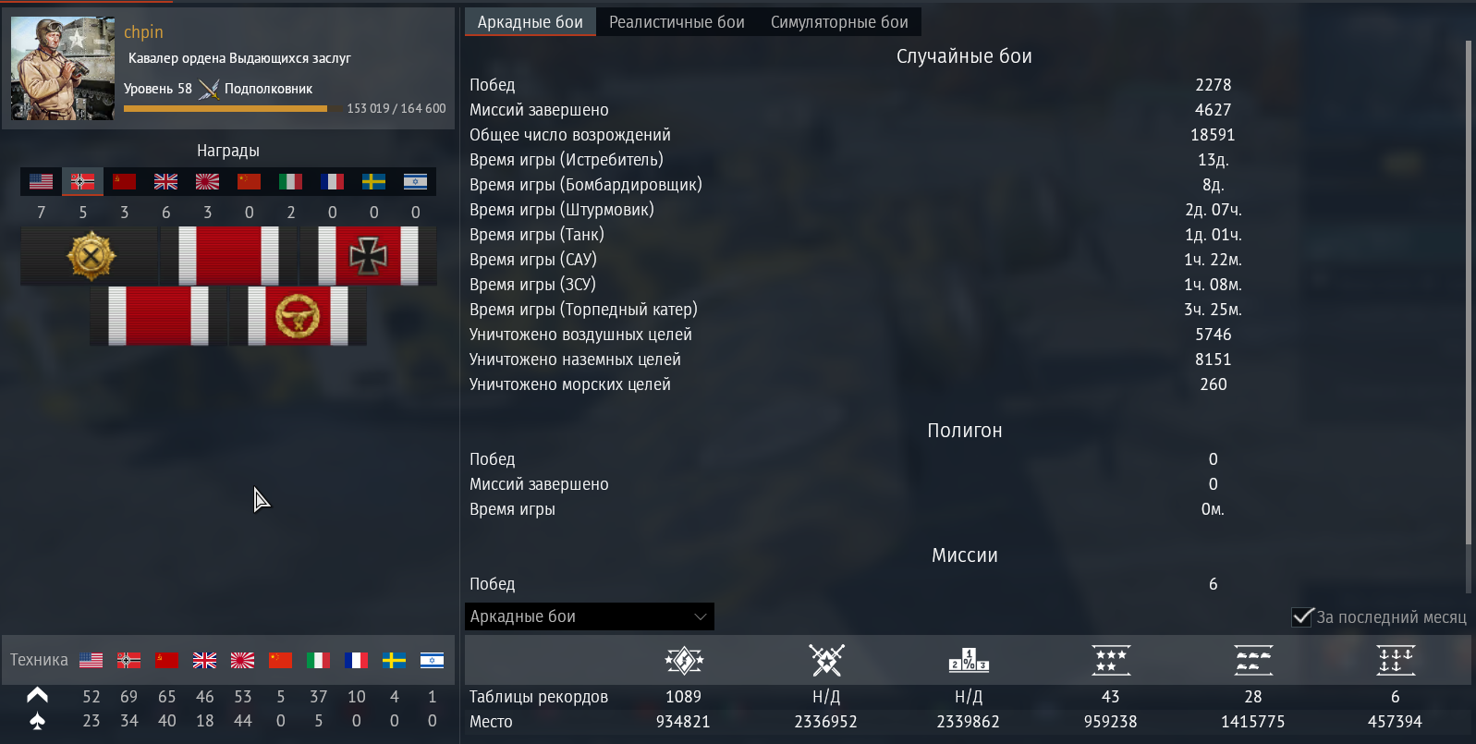This screenshot has width=1476, height=744.
Task: Toggle the 'За последний месяц' checkbox
Action: 1302,616
